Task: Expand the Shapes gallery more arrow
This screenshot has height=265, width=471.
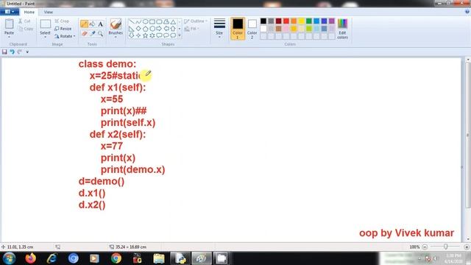Action: (180, 35)
